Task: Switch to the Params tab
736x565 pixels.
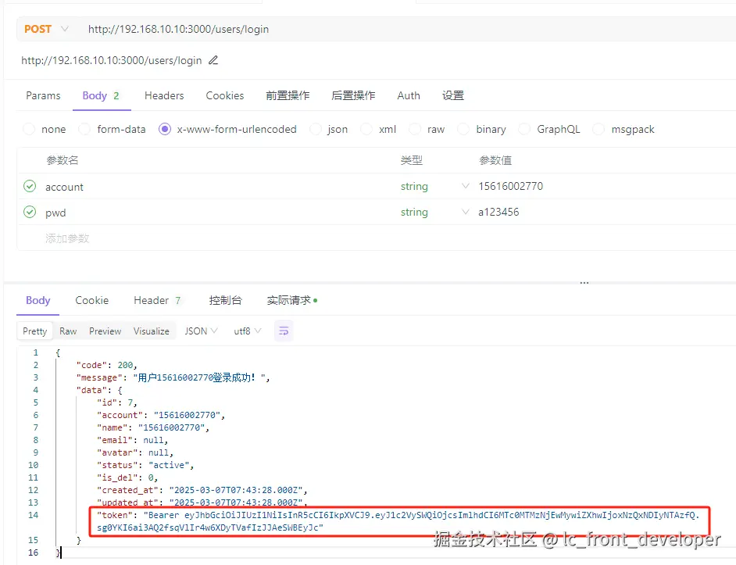Action: click(43, 96)
